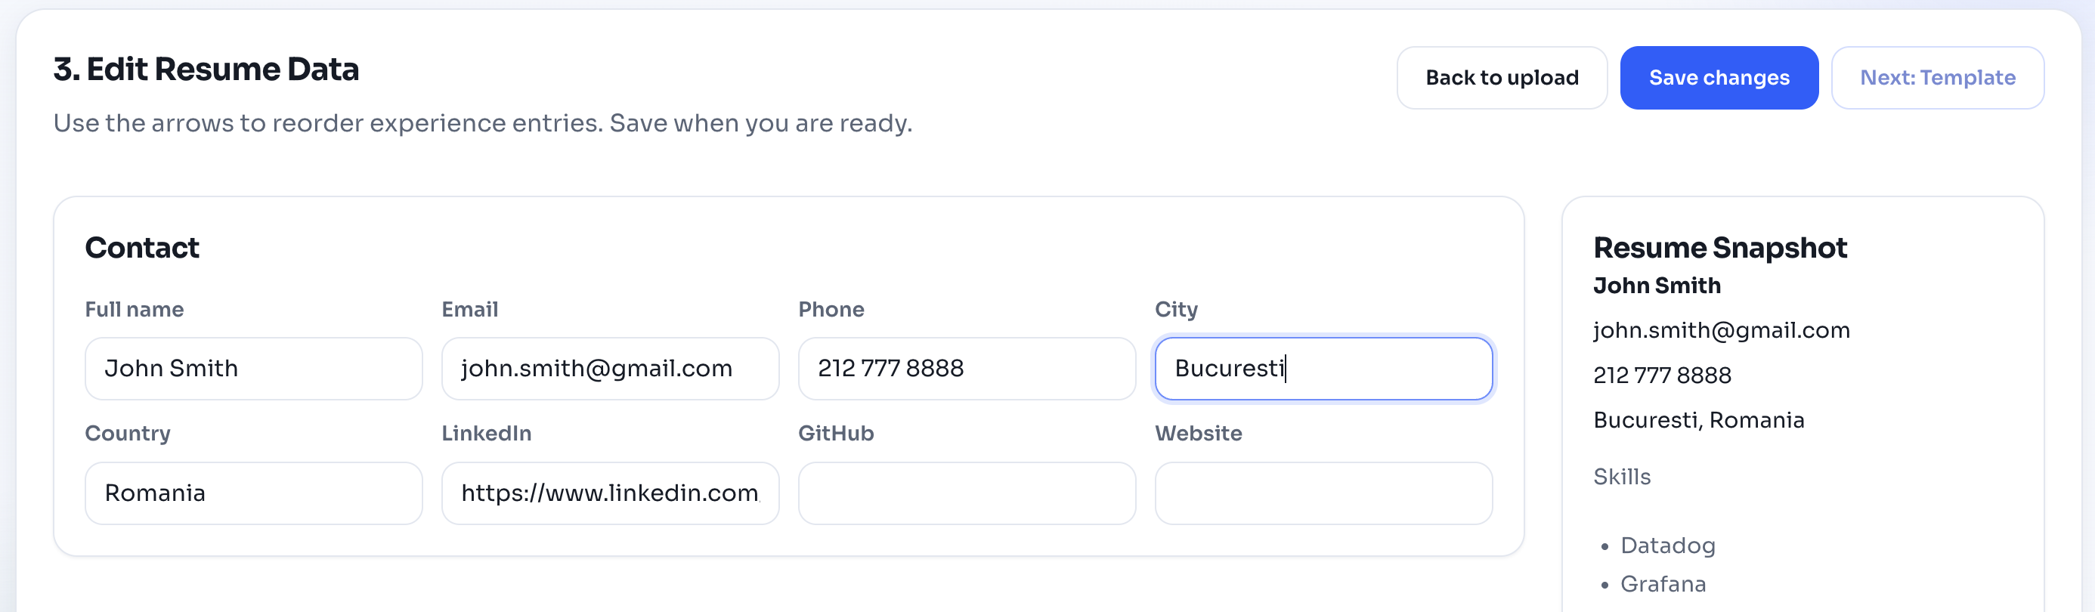Focus the empty GitHub input field

tap(966, 493)
